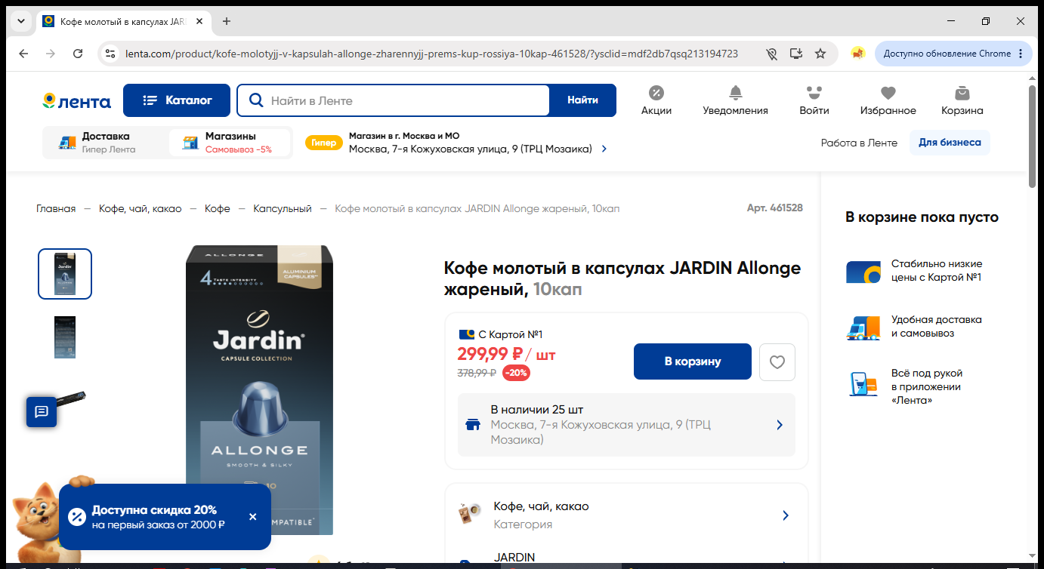This screenshot has height=569, width=1044.
Task: Click the Лента logo
Action: [76, 101]
